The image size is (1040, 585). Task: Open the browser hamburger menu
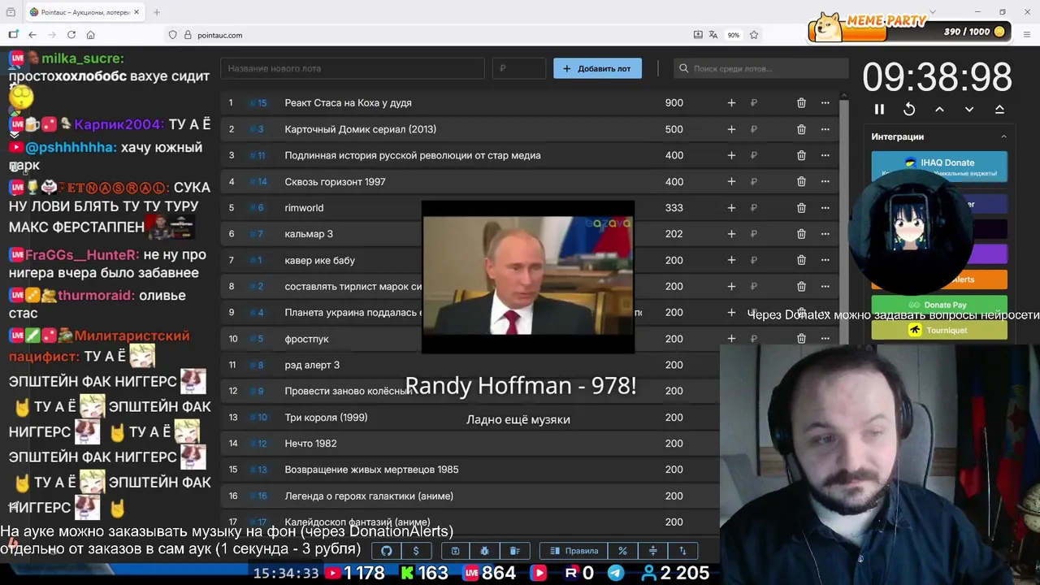click(1027, 35)
